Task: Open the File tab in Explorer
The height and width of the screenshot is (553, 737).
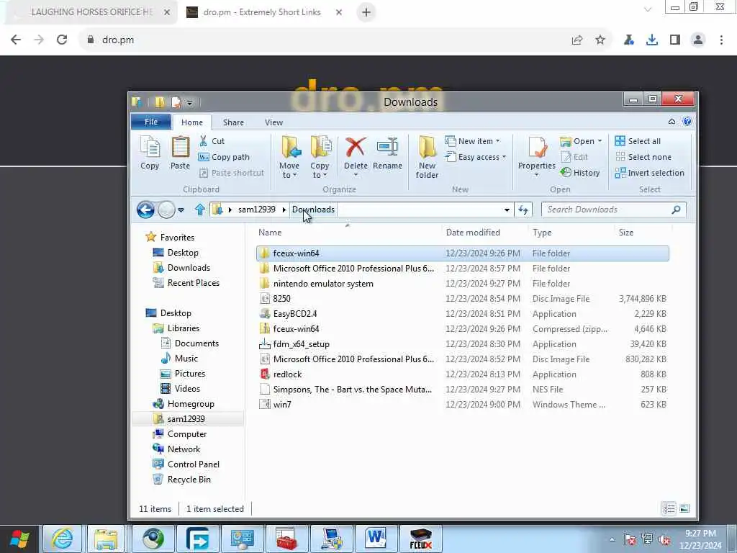Action: [x=151, y=122]
